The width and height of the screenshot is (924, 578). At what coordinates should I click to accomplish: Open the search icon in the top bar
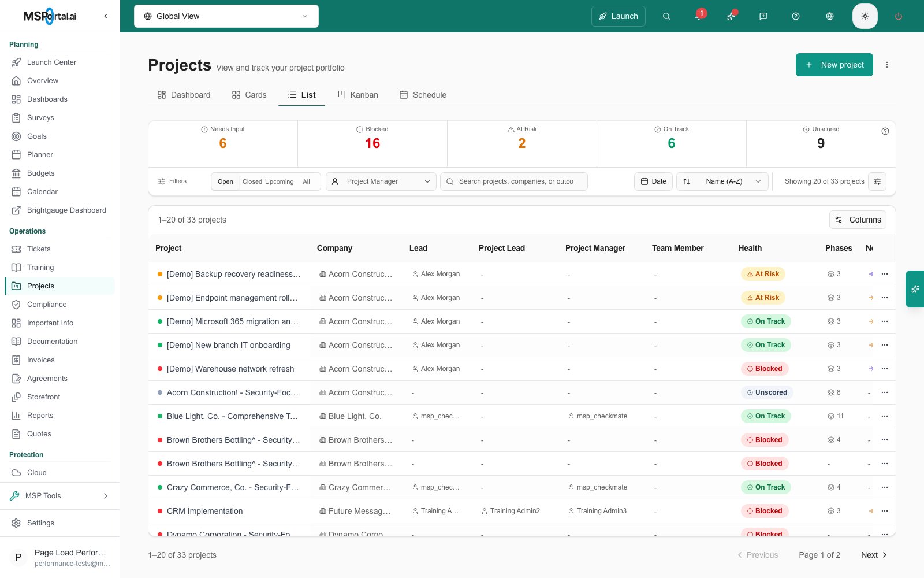(666, 16)
